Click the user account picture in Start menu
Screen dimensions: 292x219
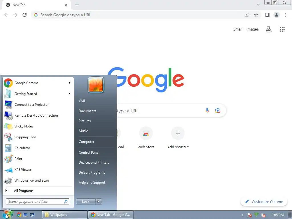pos(96,85)
